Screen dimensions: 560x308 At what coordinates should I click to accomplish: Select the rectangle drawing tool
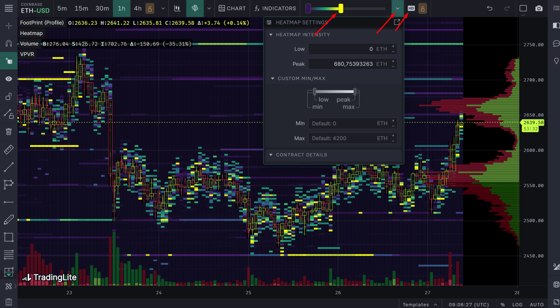click(x=8, y=237)
